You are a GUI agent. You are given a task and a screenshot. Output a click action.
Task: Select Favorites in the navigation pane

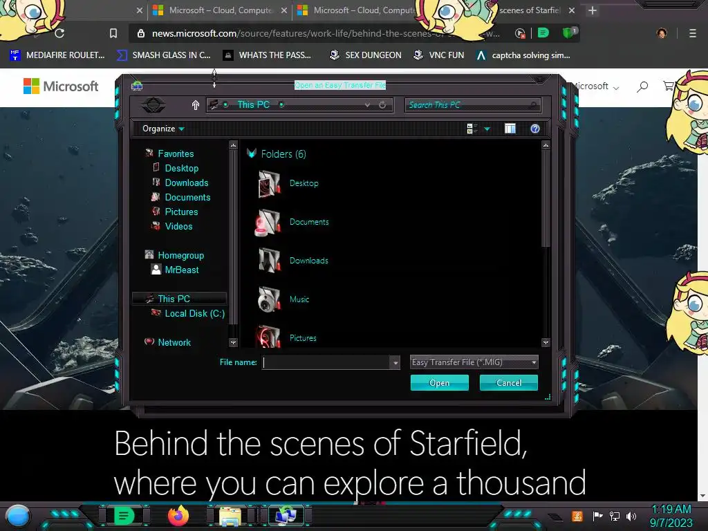[176, 153]
